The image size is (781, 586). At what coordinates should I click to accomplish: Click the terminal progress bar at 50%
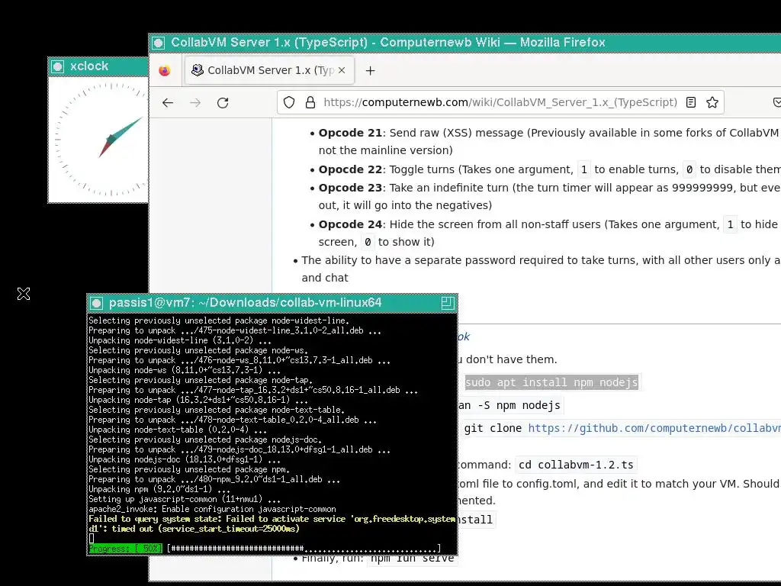point(265,549)
